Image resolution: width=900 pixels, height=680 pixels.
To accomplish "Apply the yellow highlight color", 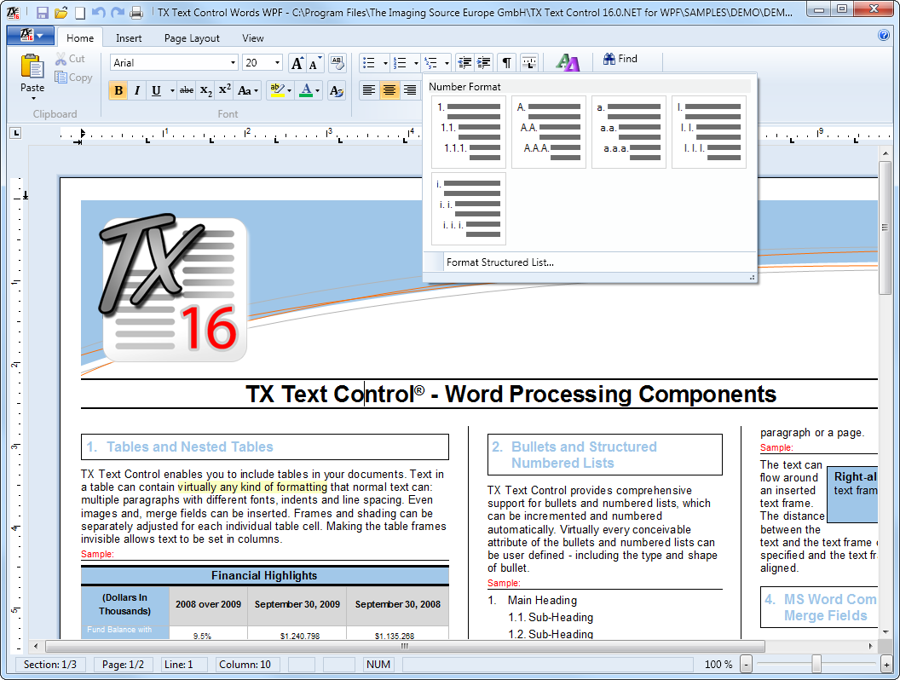I will (277, 90).
